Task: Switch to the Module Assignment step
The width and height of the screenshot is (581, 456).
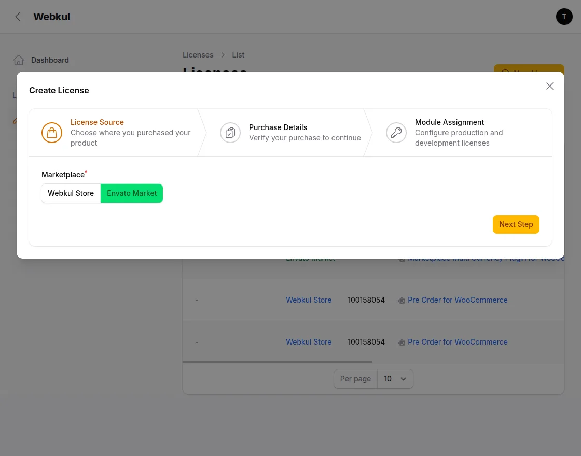Action: pyautogui.click(x=449, y=122)
